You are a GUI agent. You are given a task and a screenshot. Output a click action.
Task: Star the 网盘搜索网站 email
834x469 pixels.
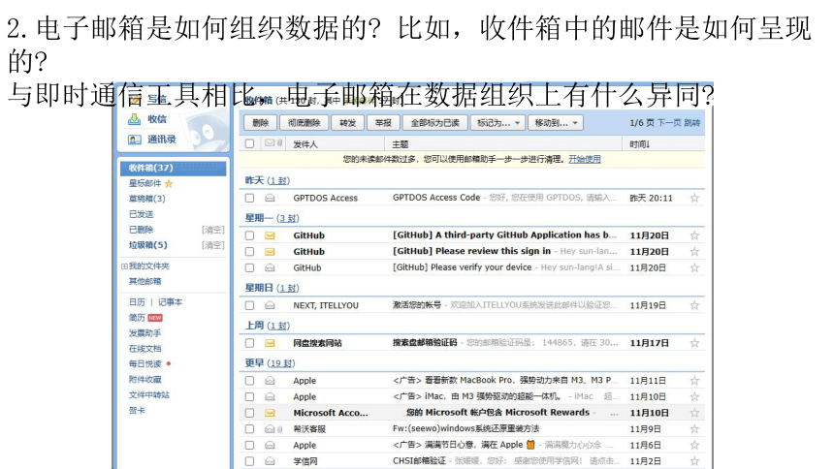694,343
